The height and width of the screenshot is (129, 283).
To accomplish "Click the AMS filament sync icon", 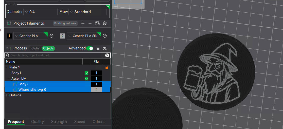I will coord(97,23).
